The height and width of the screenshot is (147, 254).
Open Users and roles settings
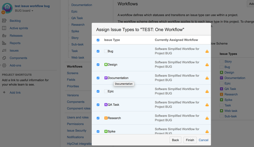pyautogui.click(x=78, y=117)
